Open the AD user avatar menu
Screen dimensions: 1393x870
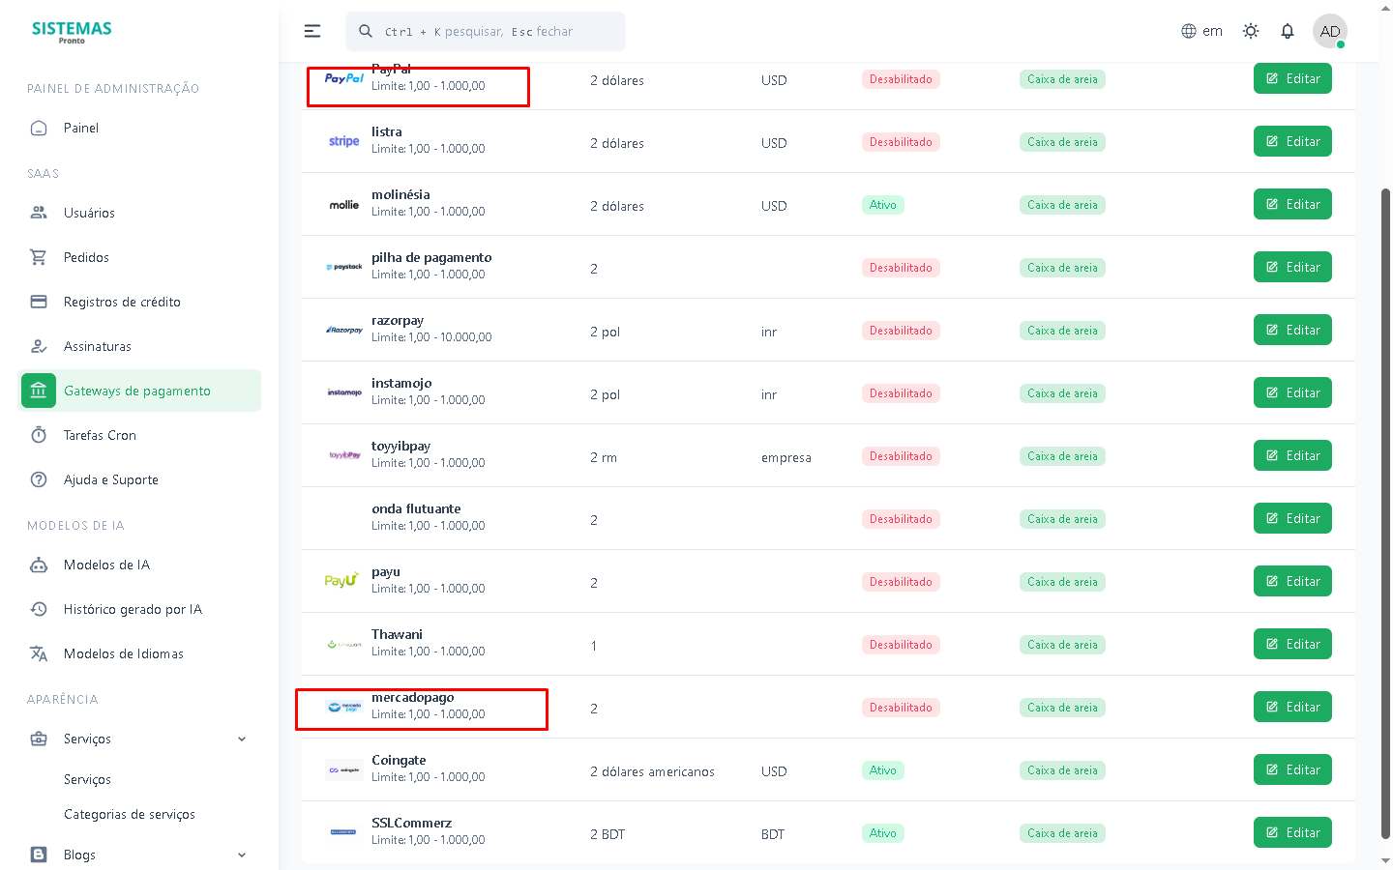pyautogui.click(x=1330, y=31)
